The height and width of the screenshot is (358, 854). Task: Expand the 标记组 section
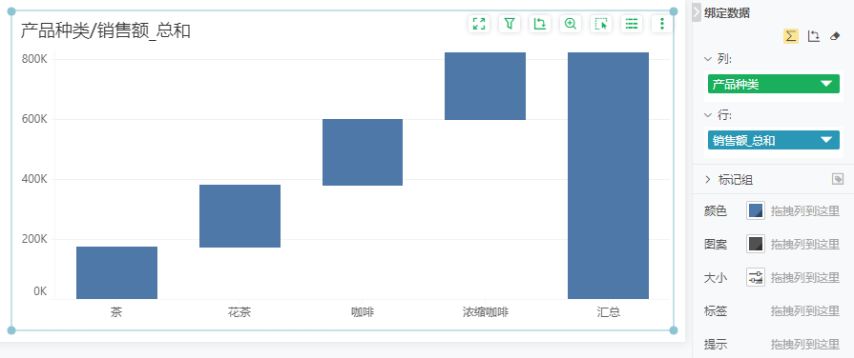click(708, 179)
